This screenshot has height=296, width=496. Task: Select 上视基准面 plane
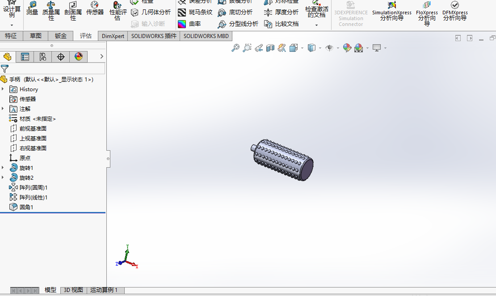(28, 138)
